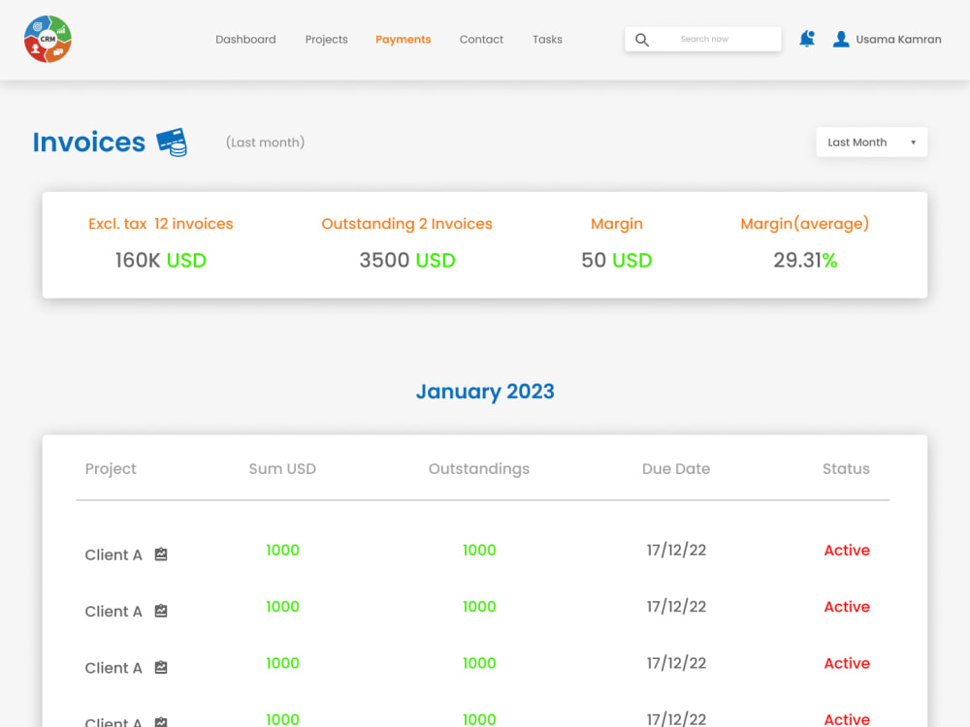Toggle the Active status on the first invoice row
This screenshot has height=727, width=970.
point(846,550)
